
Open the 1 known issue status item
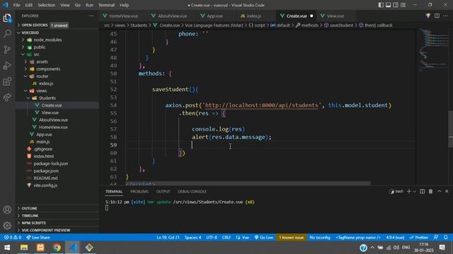[291, 237]
